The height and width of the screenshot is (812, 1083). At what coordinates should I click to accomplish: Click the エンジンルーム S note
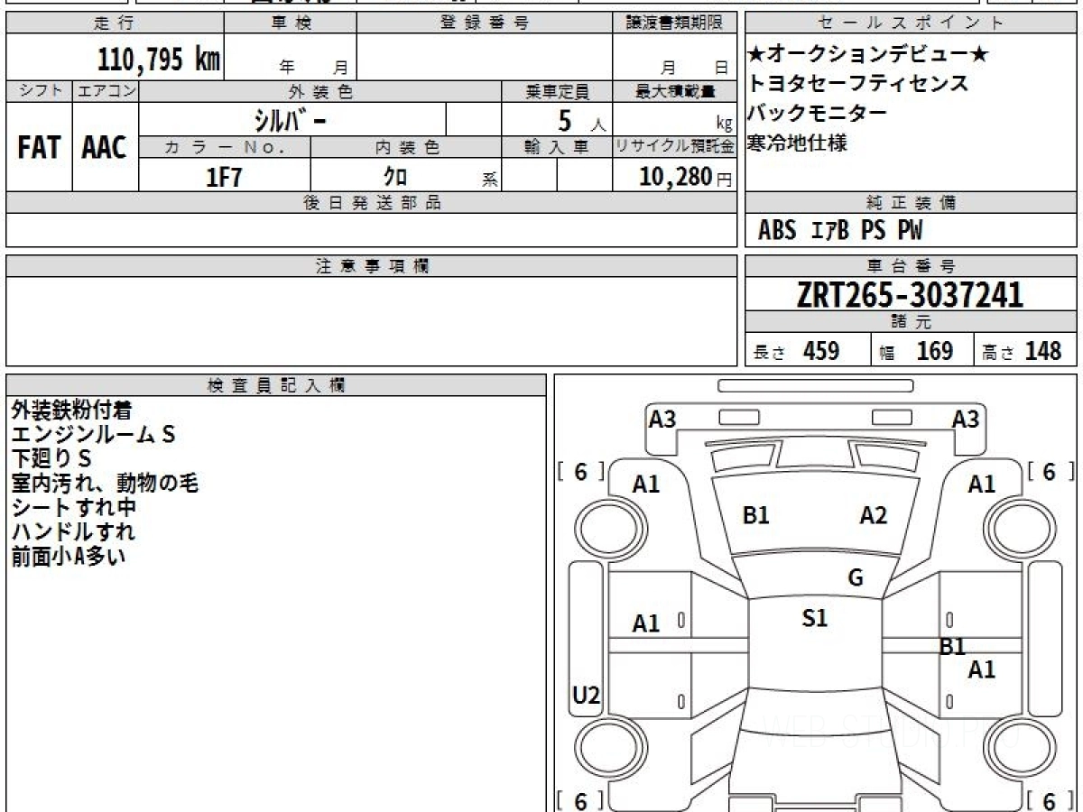(x=93, y=435)
